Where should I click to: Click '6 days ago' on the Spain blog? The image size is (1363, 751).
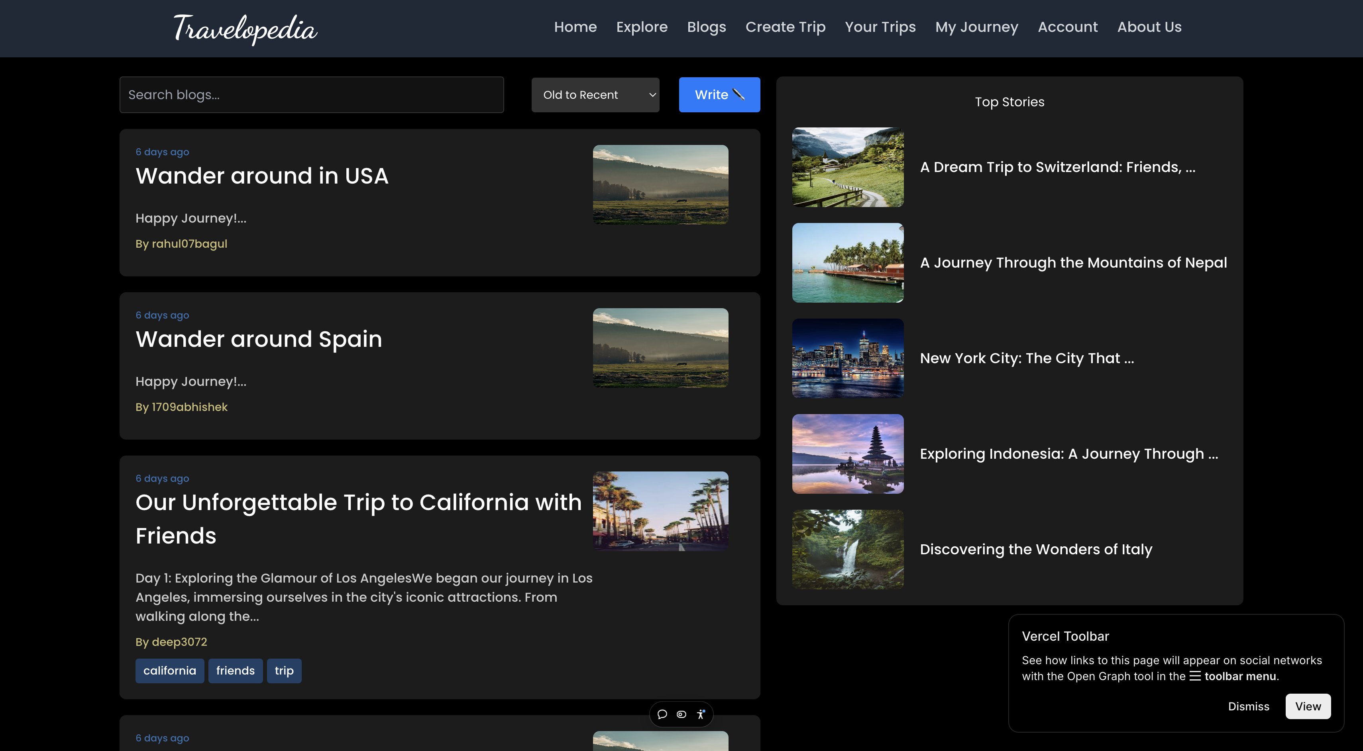[x=162, y=315]
